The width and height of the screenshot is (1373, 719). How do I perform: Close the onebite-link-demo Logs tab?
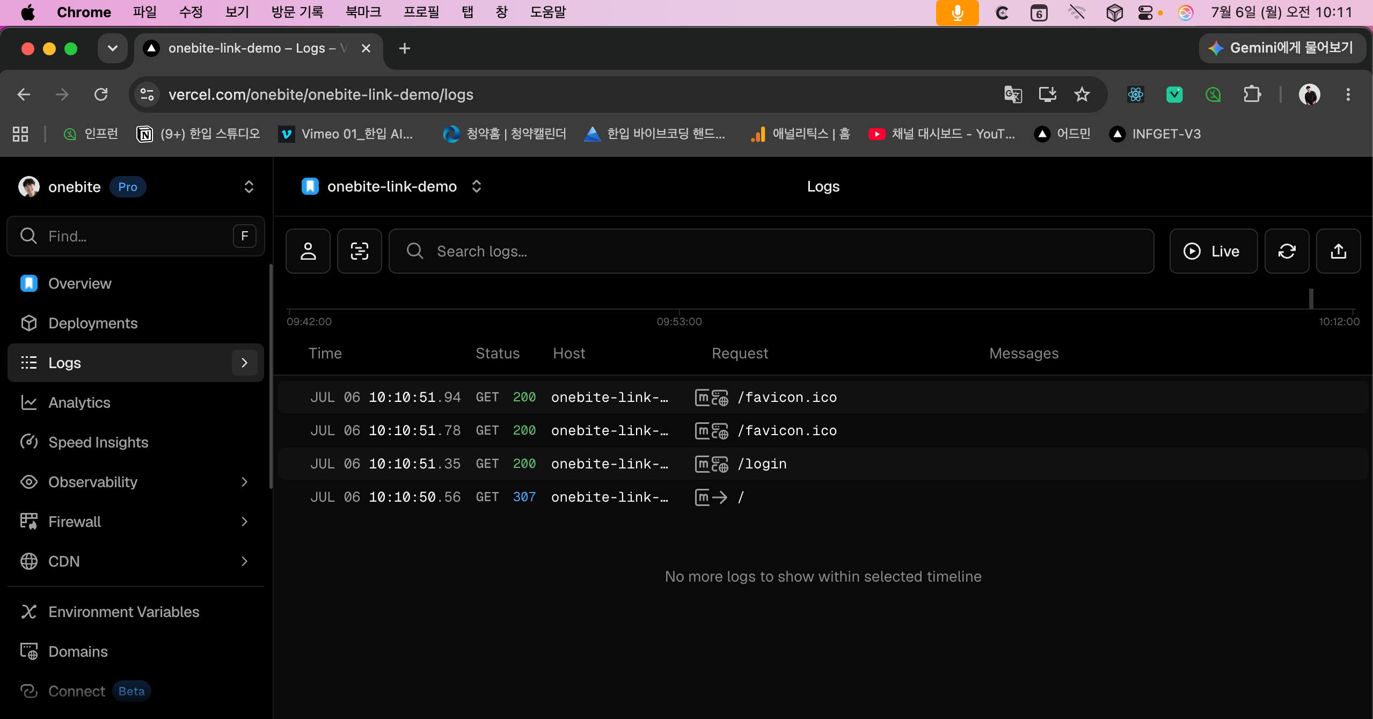tap(366, 48)
